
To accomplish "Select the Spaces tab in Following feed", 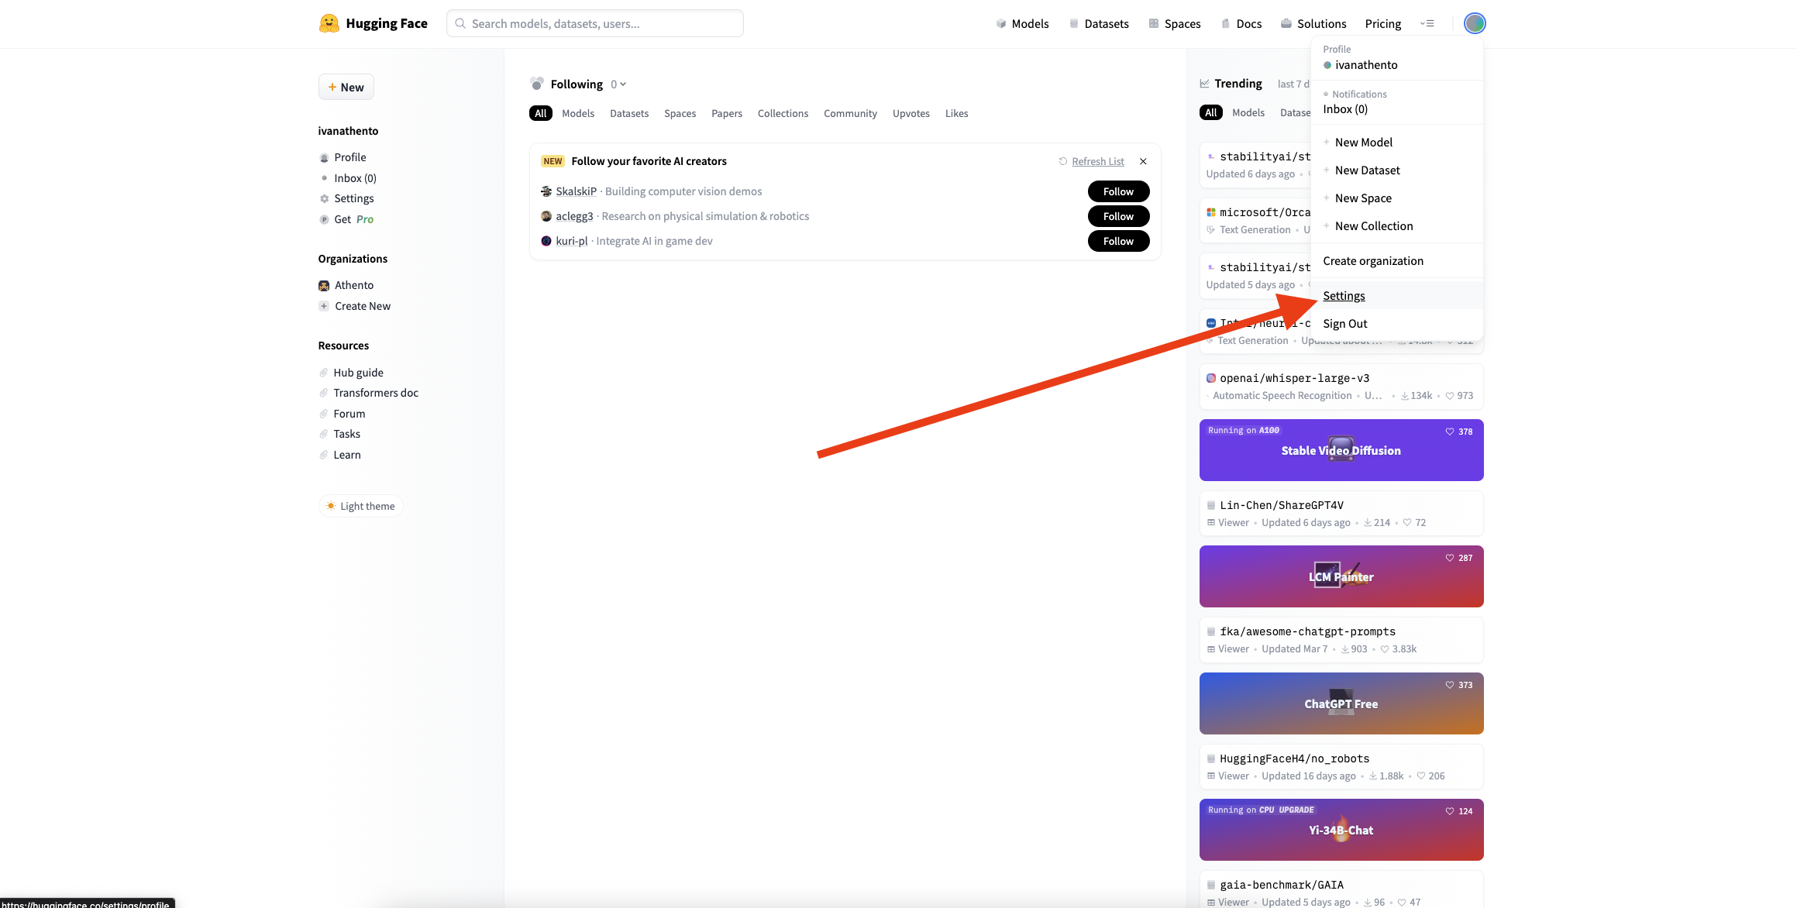I will [x=680, y=113].
